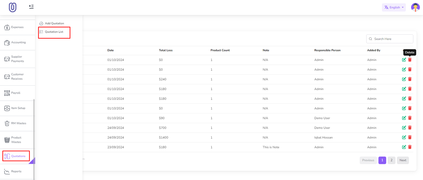Viewport: 423px width, 180px height.
Task: Open the English language dropdown
Action: coord(394,7)
